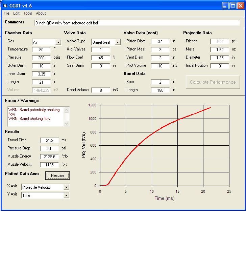Open the X Axis Projectile Velocity dropdown
This screenshot has height=271, width=246.
click(66, 187)
